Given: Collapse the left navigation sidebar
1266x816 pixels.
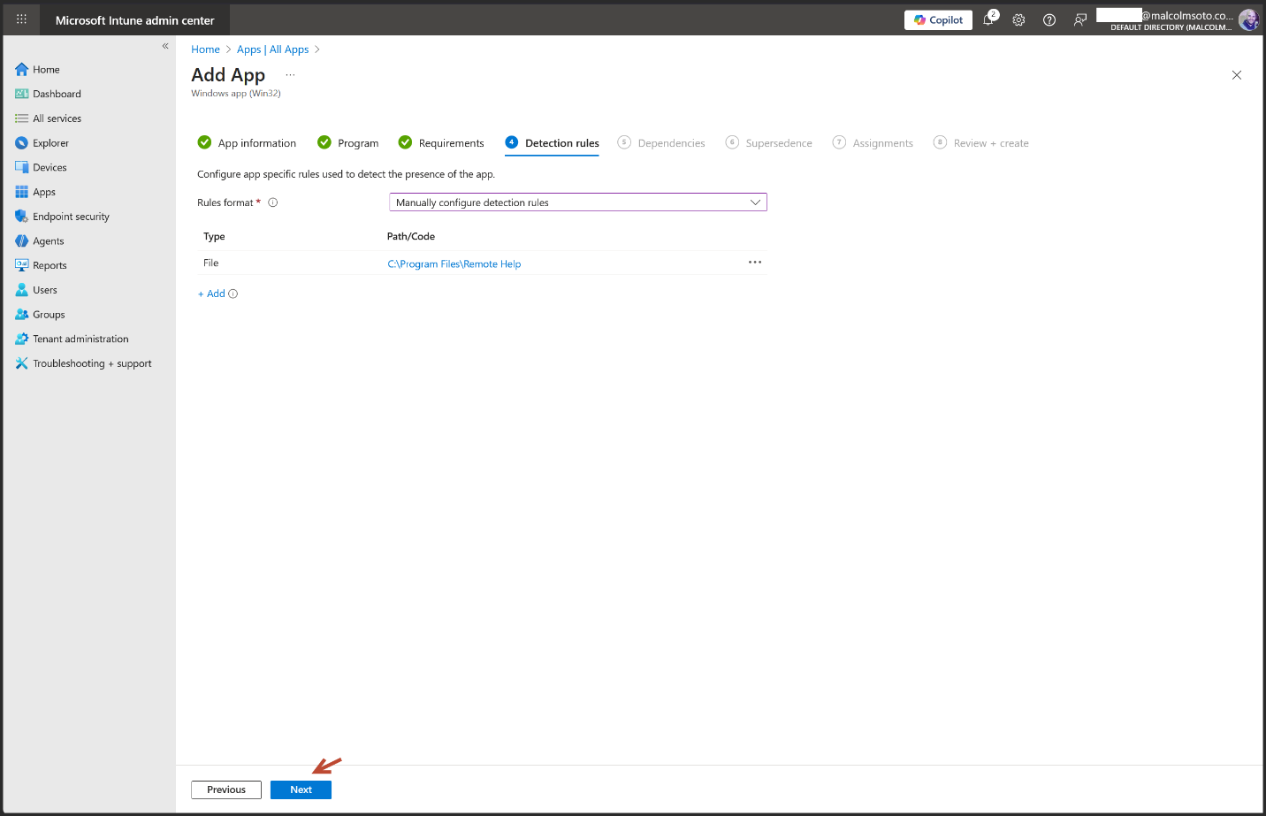Looking at the screenshot, I should tap(165, 46).
